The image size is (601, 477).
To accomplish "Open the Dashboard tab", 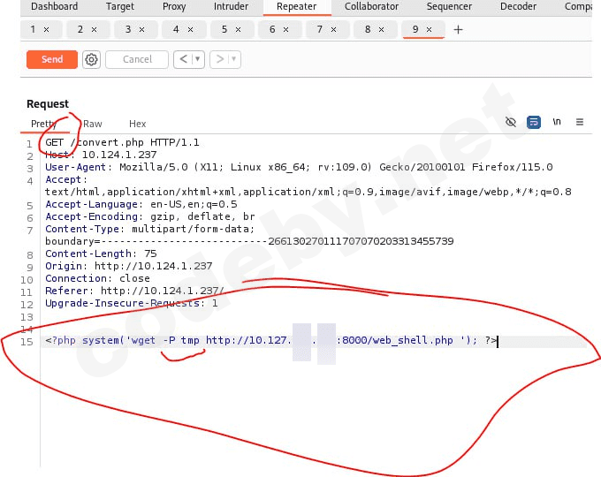I will [55, 6].
